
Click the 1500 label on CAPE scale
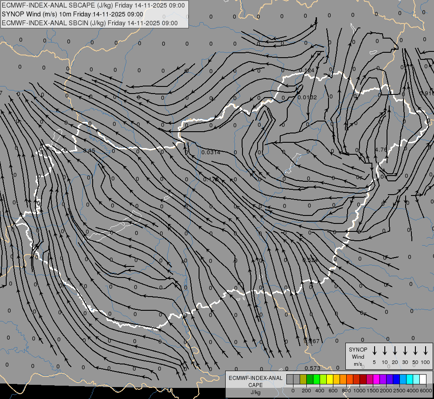coord(373,391)
